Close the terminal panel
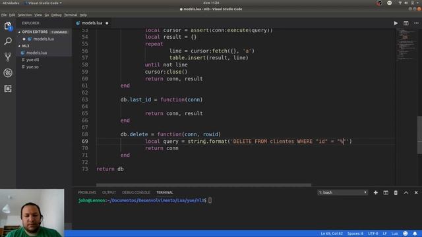The image size is (422, 237). click(416, 193)
